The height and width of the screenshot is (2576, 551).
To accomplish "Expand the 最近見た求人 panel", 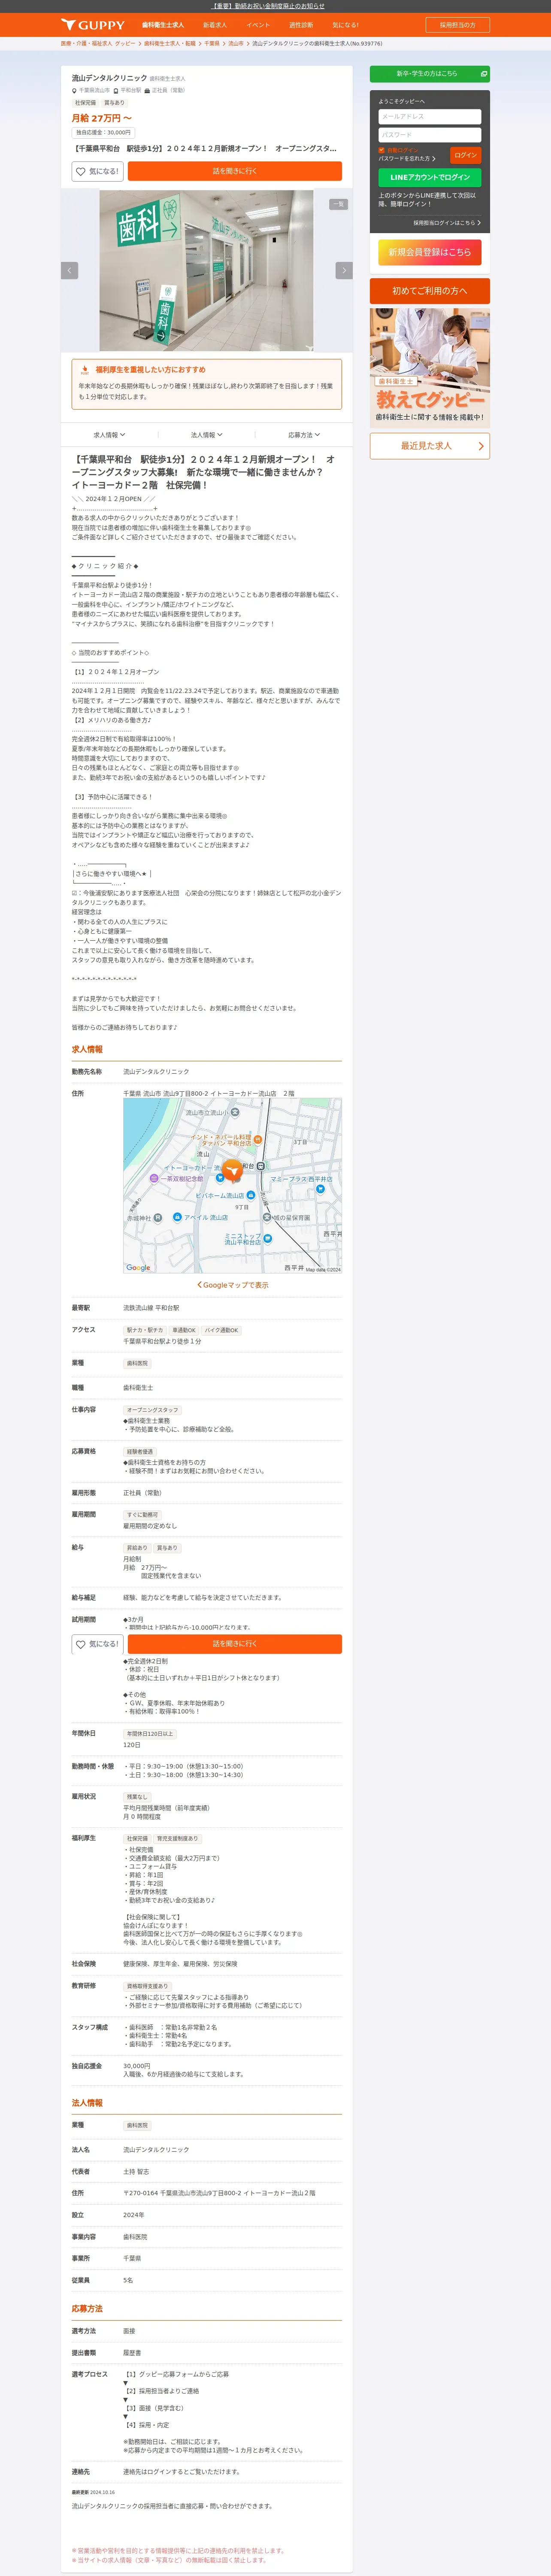I will click(430, 446).
